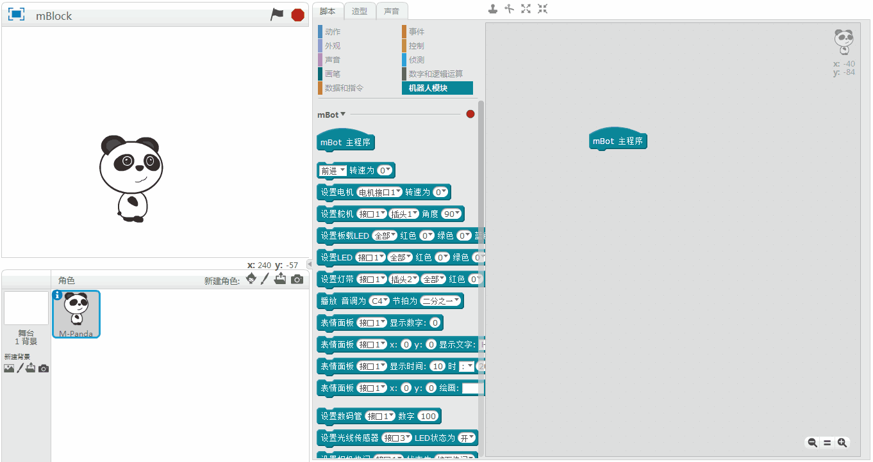Image resolution: width=873 pixels, height=462 pixels.
Task: Click mBot 主程序 block in script area
Action: click(618, 139)
